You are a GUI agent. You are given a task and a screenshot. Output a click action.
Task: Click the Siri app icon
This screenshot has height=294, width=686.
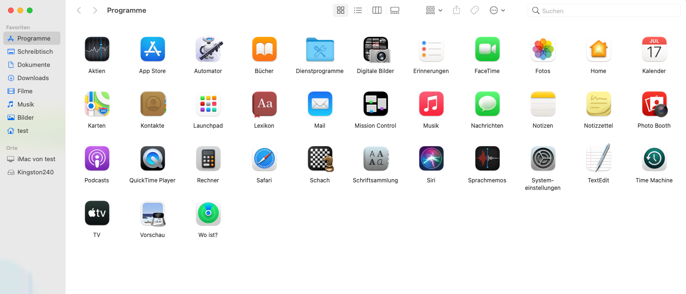[431, 158]
